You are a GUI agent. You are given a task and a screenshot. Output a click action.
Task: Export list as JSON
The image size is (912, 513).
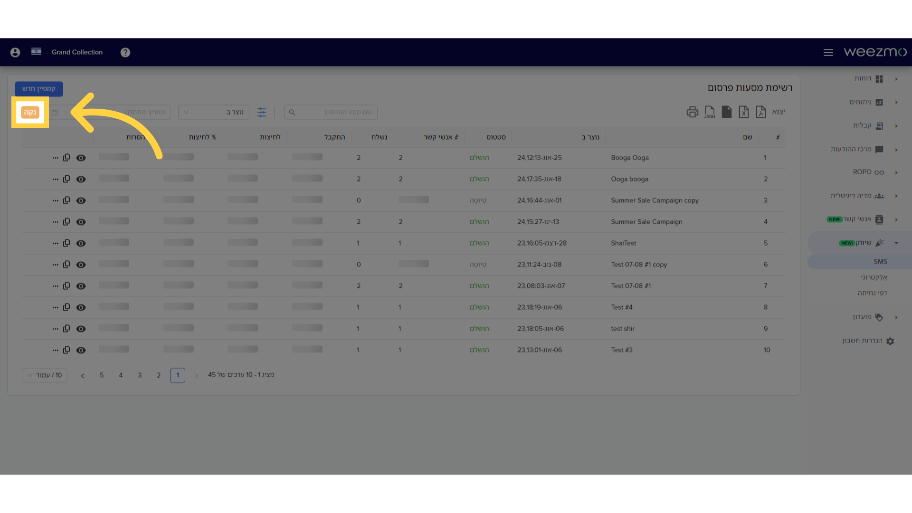point(710,112)
